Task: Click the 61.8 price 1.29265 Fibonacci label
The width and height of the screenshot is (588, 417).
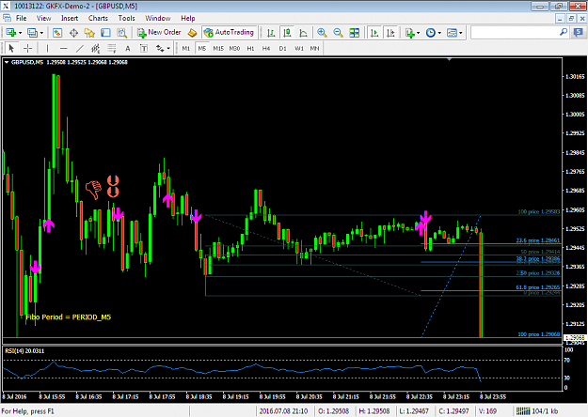Action: 538,287
